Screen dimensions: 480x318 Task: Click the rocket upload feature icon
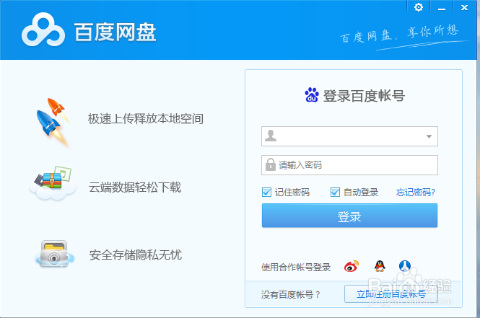(x=53, y=123)
